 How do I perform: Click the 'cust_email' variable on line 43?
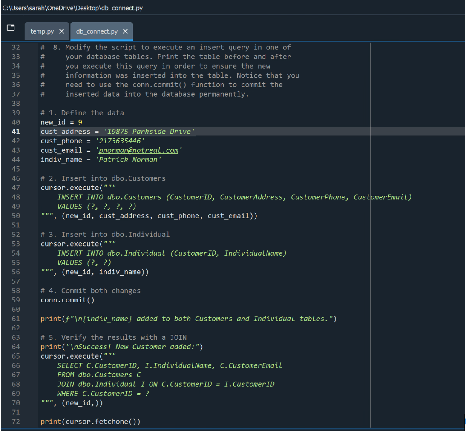[x=62, y=150]
